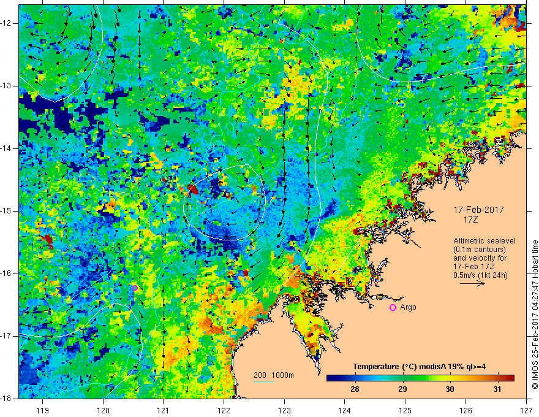Click the latitude label '-13'
This screenshot has height=417, width=539.
[x=6, y=86]
